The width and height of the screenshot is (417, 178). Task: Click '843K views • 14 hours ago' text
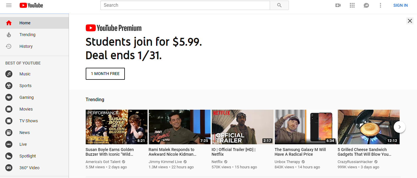point(297,167)
